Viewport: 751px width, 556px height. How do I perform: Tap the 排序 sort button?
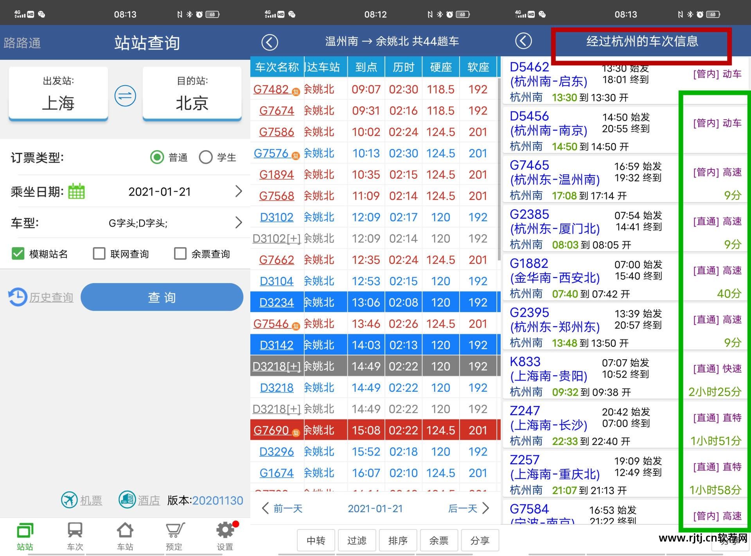coord(398,540)
